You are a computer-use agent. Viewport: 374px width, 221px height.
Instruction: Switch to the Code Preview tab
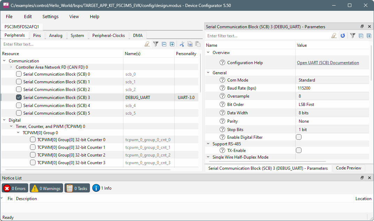349,168
